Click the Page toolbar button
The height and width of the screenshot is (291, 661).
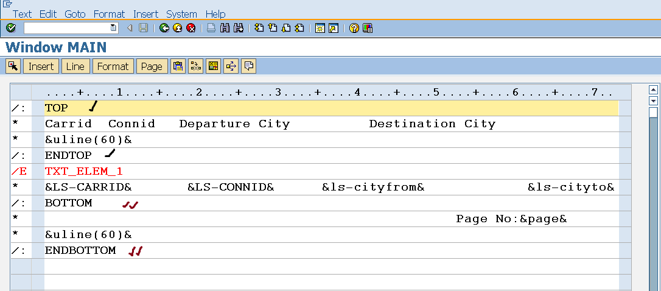click(x=152, y=66)
